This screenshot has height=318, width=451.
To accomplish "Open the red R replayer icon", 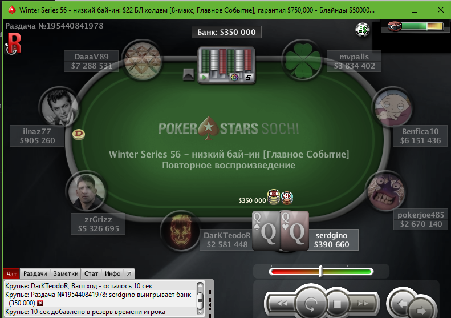I will (x=14, y=43).
